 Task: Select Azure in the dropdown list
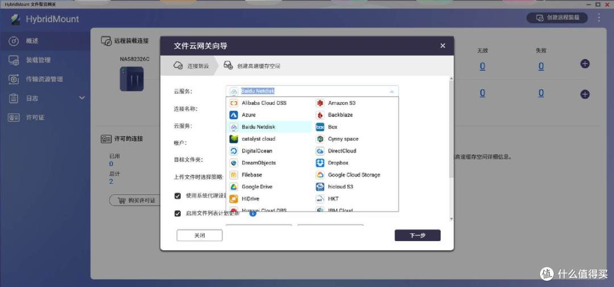point(269,115)
